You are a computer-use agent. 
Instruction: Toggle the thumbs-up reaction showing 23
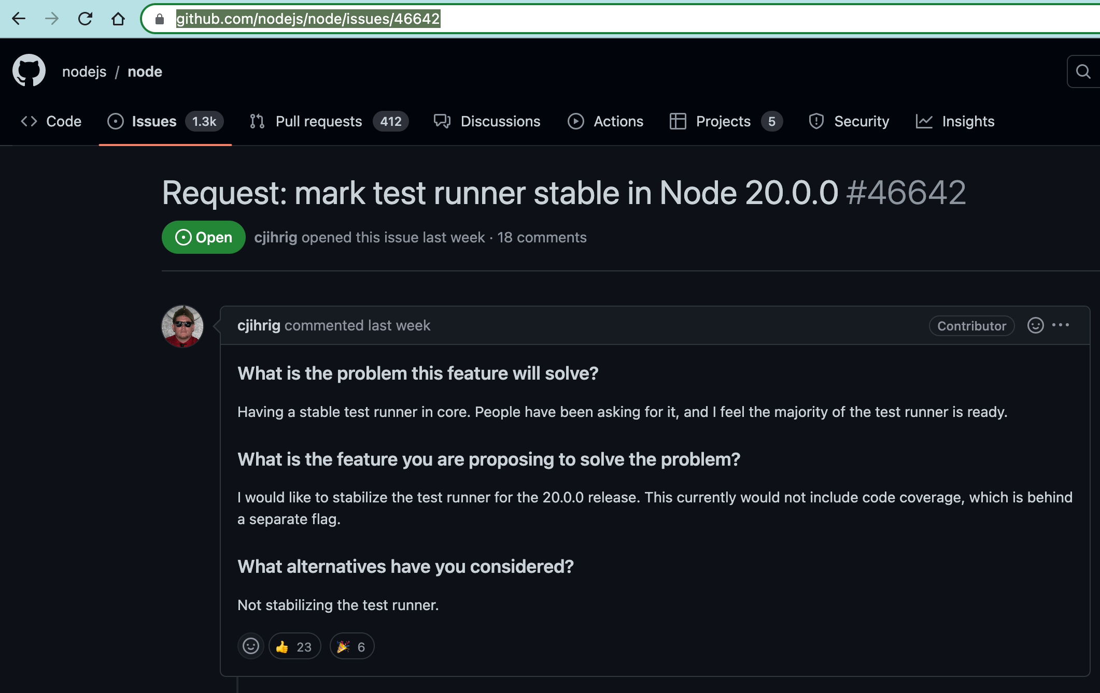tap(294, 646)
